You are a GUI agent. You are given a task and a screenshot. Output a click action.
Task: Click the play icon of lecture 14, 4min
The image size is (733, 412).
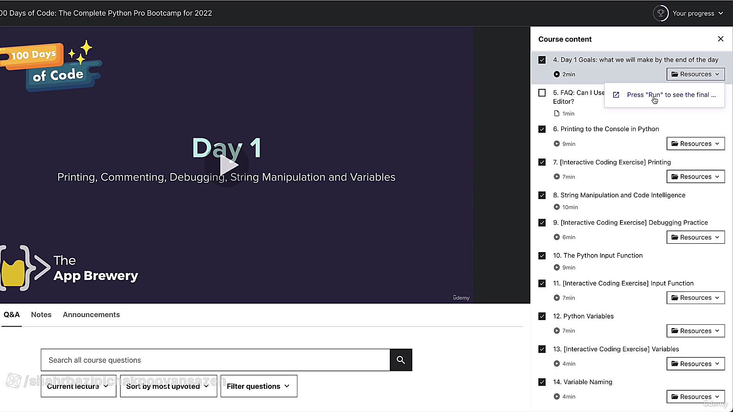(557, 396)
